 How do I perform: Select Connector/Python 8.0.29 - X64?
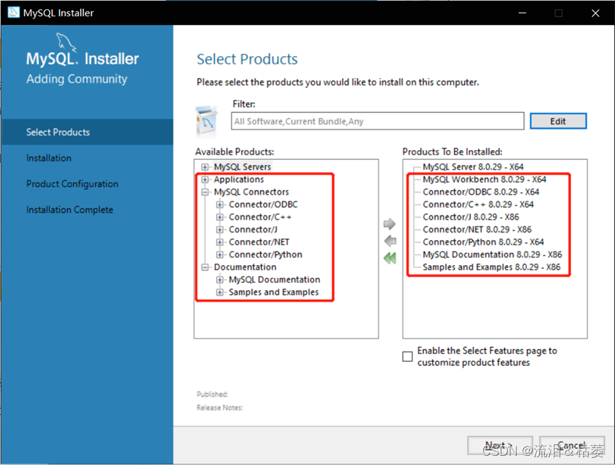coord(483,242)
